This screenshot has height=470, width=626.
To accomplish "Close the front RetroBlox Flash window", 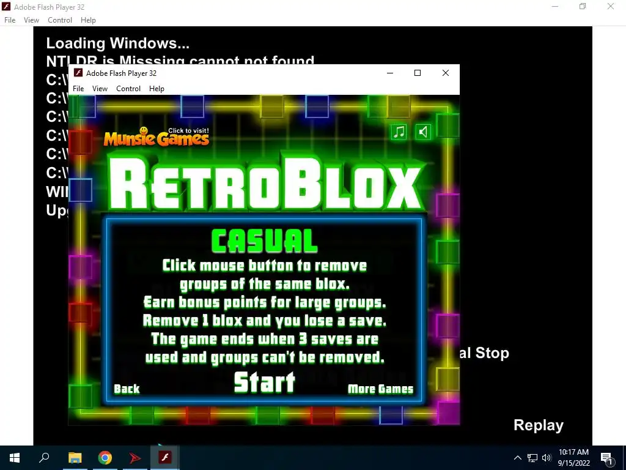I will click(x=446, y=73).
